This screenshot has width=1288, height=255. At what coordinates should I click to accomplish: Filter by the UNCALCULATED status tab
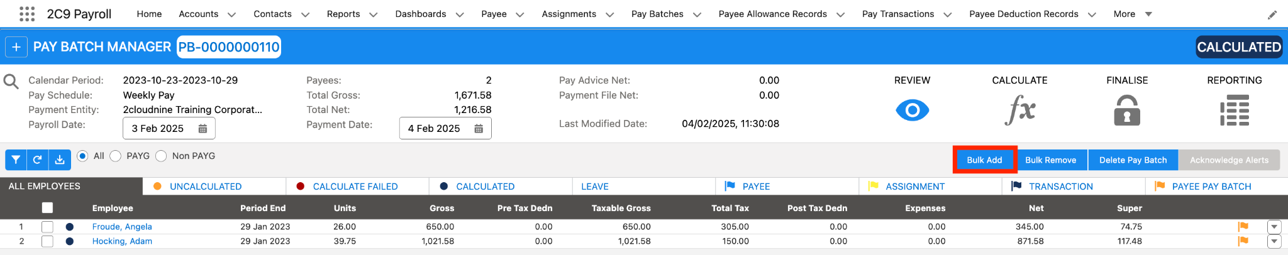tap(214, 187)
